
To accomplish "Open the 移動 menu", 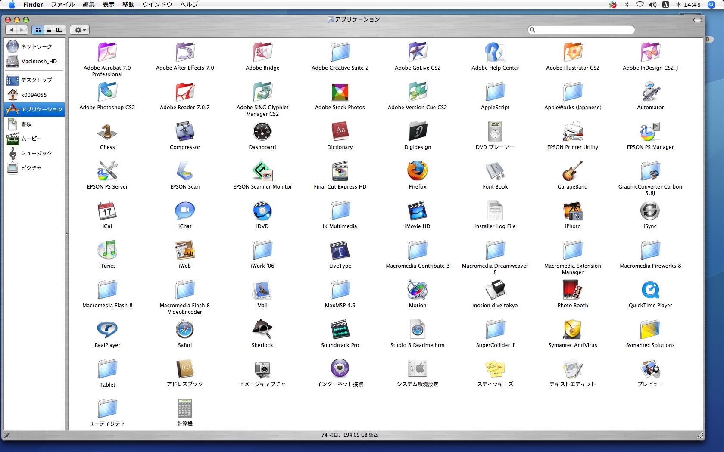I will point(128,5).
